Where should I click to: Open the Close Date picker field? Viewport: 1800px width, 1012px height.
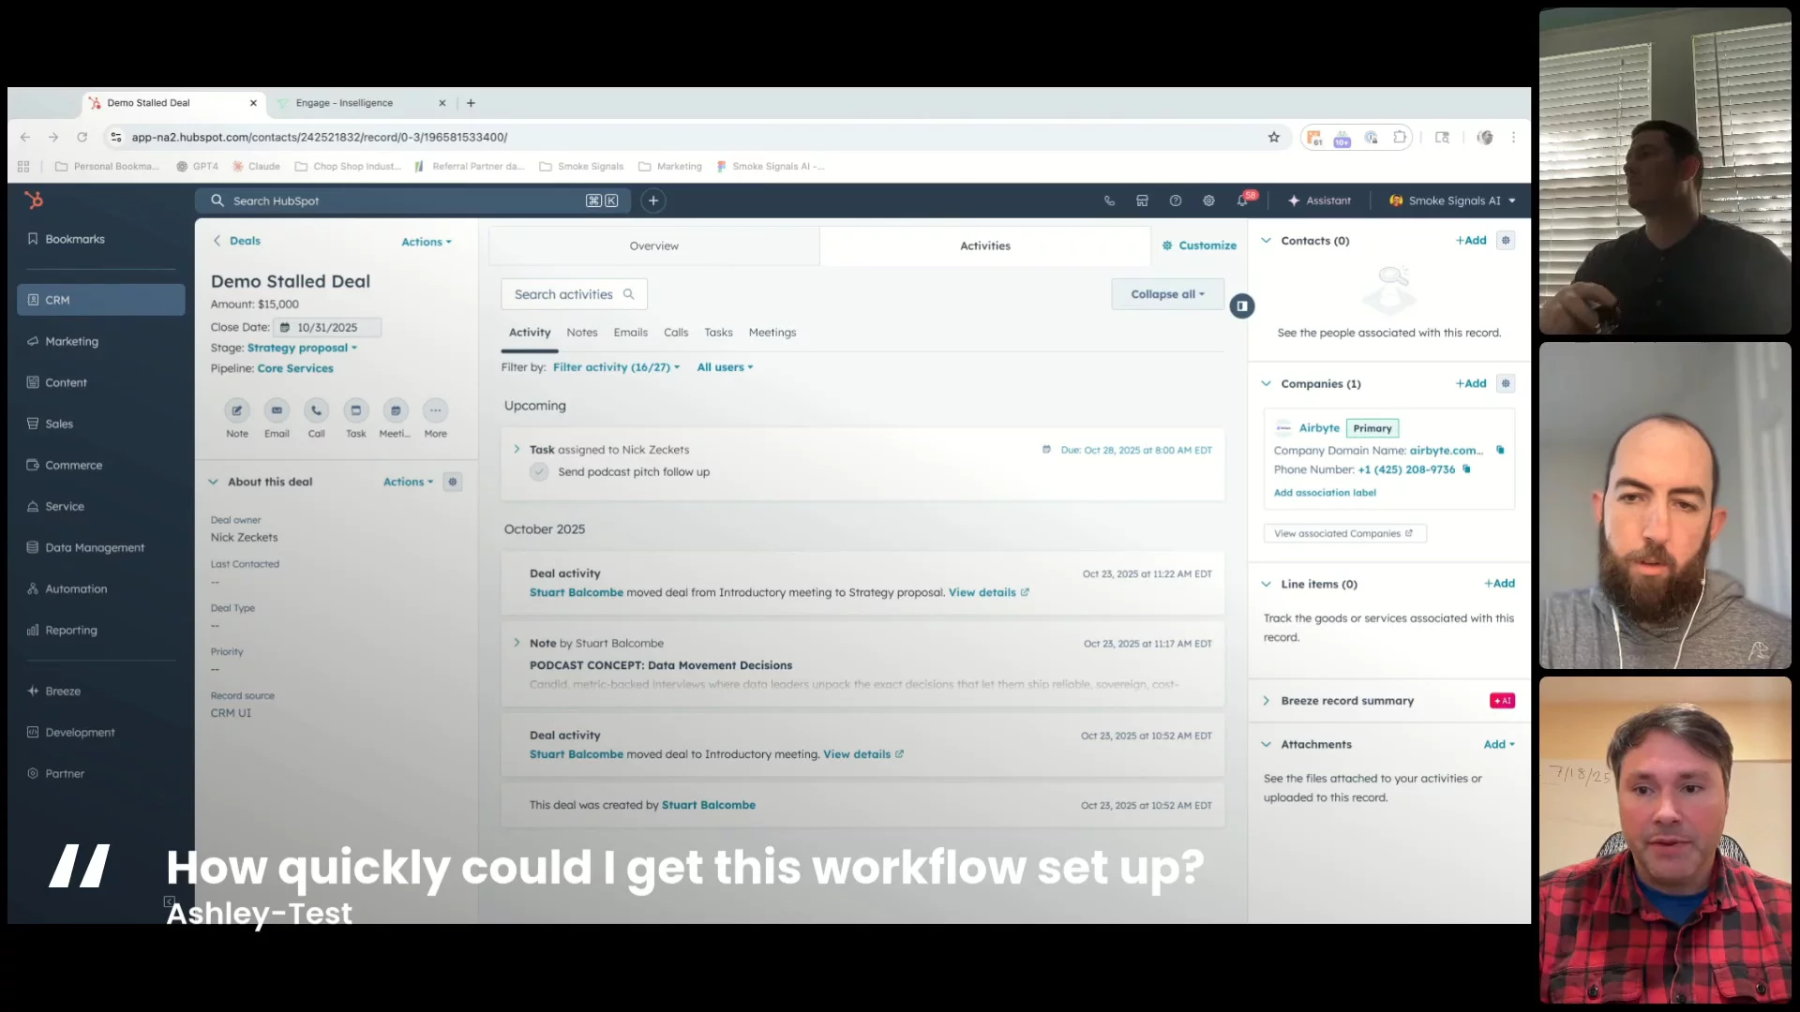tap(327, 328)
